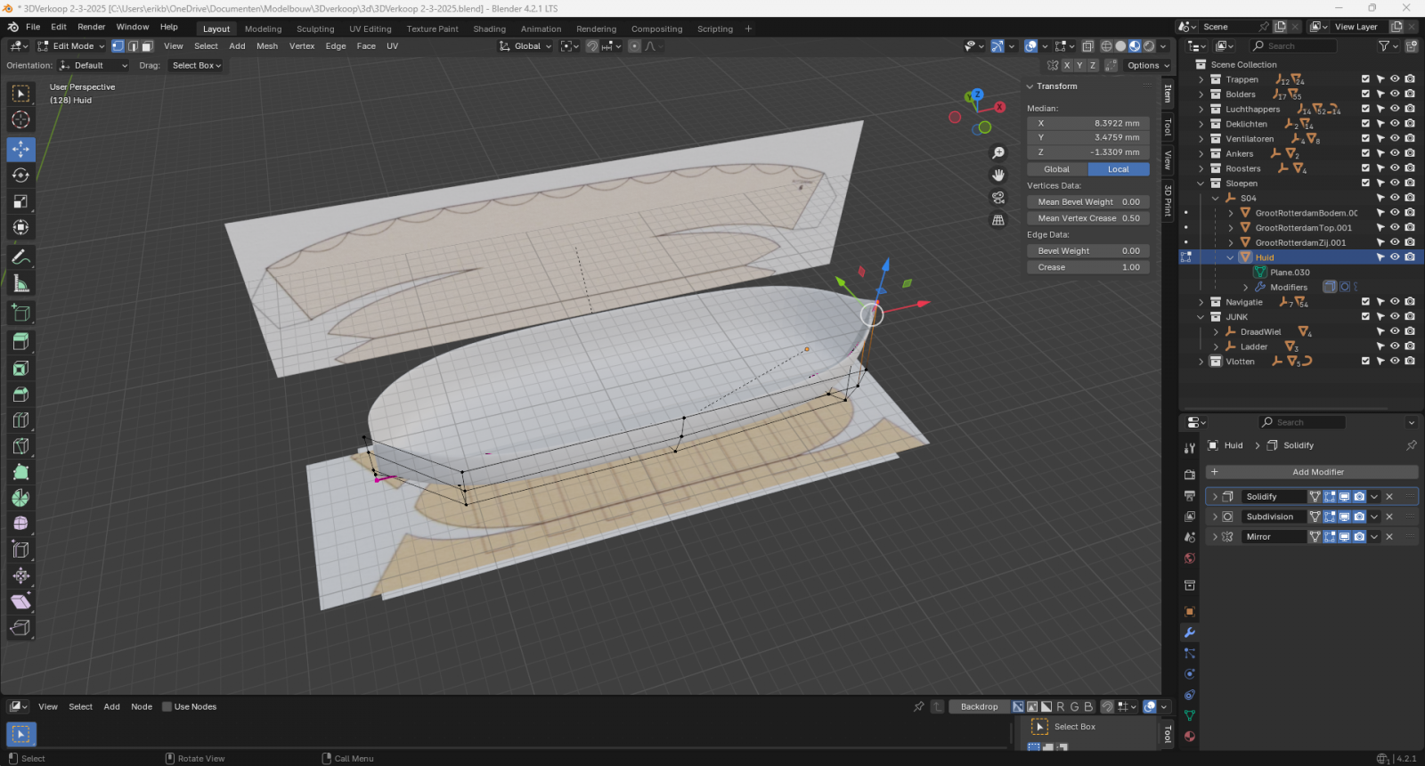1425x766 pixels.
Task: Switch to the UV Editing workspace tab
Action: click(370, 29)
